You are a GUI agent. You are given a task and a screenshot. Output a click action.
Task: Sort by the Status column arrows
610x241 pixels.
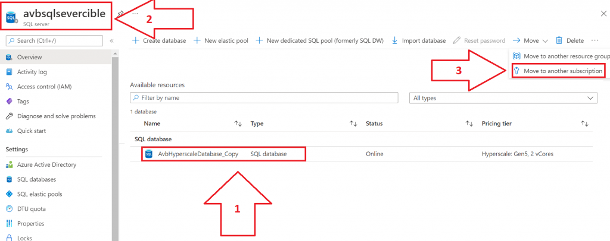[469, 123]
